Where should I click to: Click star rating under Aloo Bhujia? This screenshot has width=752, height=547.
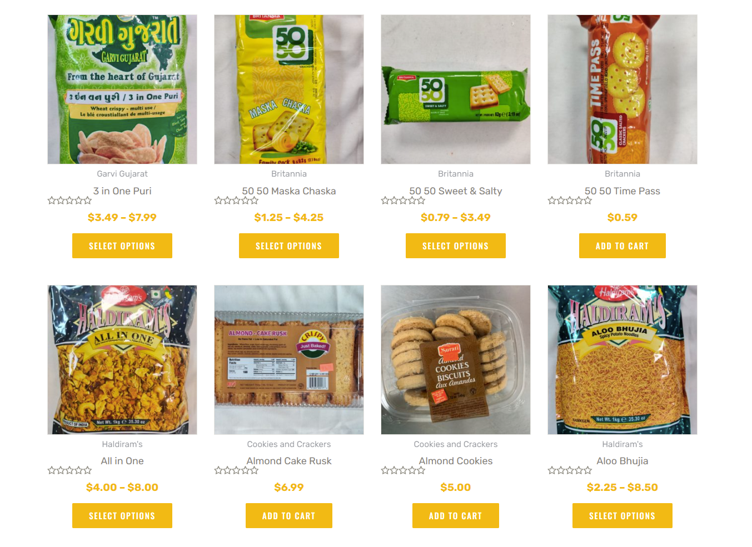(x=570, y=470)
